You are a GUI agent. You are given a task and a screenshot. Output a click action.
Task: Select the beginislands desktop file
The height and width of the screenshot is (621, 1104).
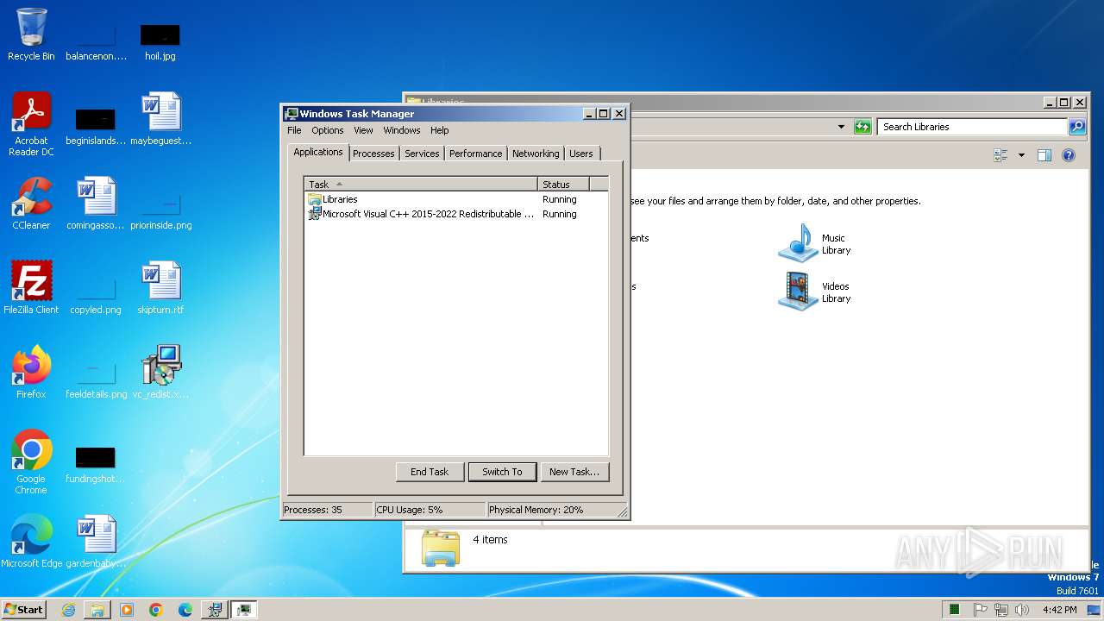[96, 128]
